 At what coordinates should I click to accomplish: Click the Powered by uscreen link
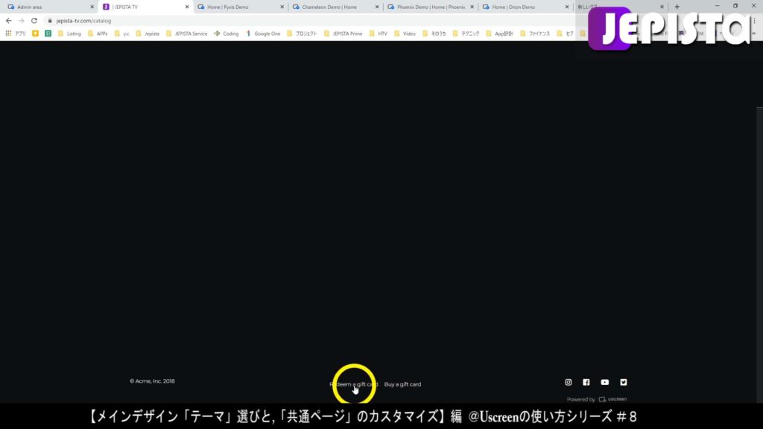[x=597, y=399]
